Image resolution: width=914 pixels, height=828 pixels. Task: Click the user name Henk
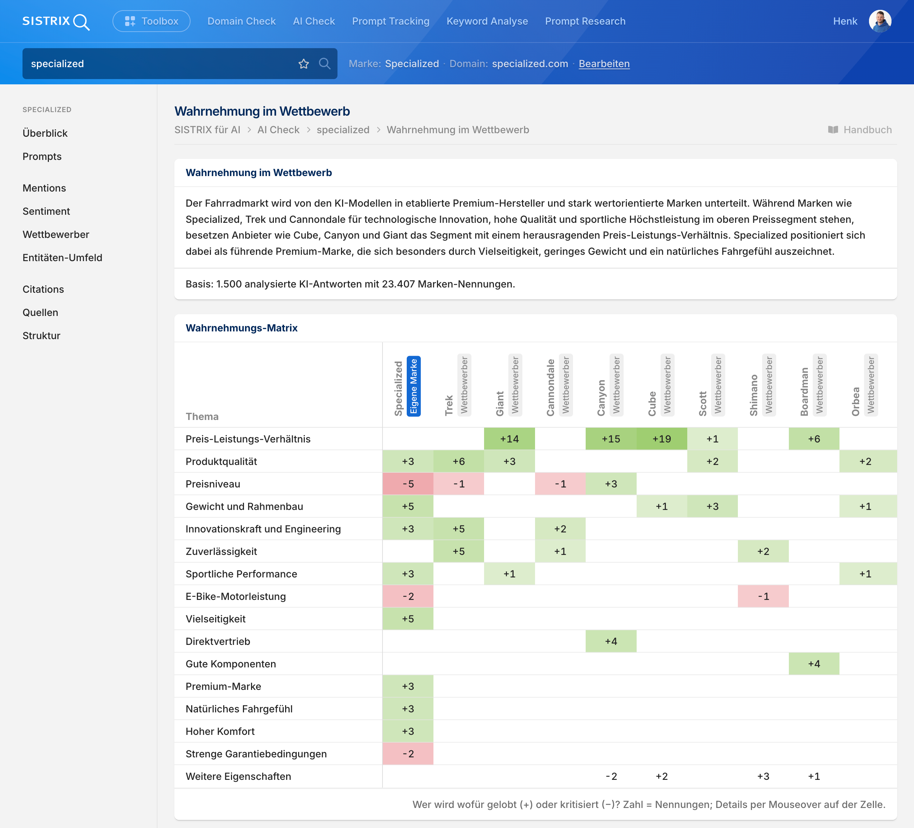[845, 21]
